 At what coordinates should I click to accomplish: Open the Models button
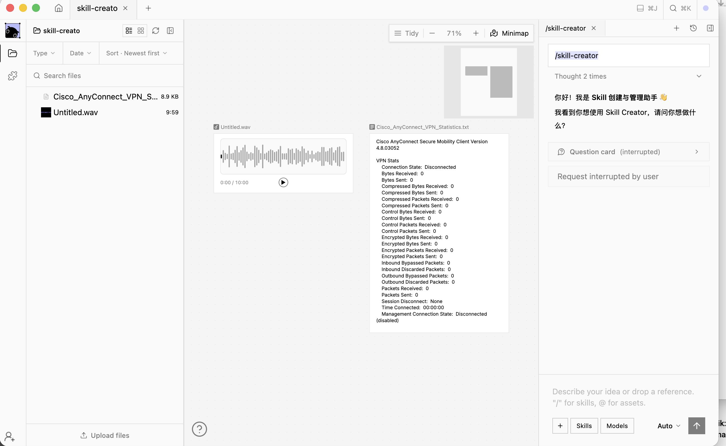[617, 426]
